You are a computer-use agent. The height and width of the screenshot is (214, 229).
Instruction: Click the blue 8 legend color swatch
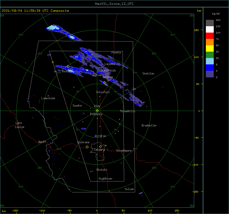coord(210,68)
